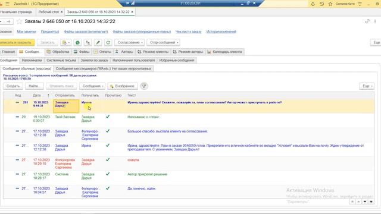
Task: Click the Записать button
Action: 48,42
